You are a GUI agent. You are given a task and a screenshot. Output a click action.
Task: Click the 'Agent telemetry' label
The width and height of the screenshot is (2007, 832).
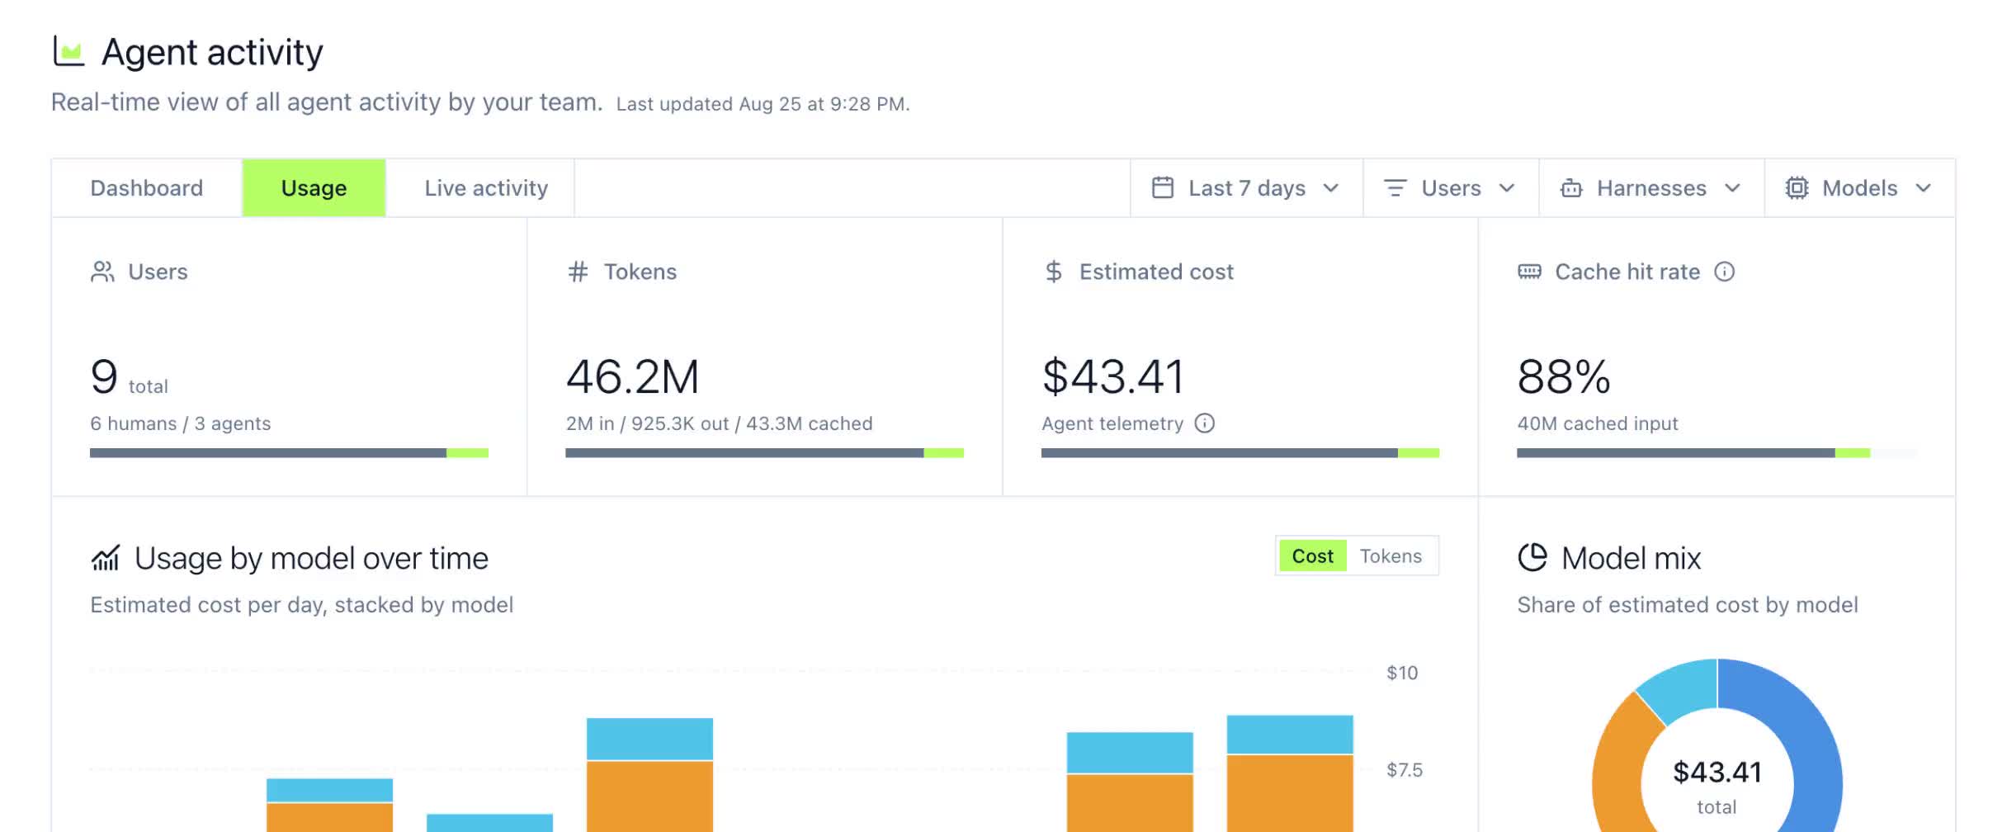click(x=1112, y=423)
